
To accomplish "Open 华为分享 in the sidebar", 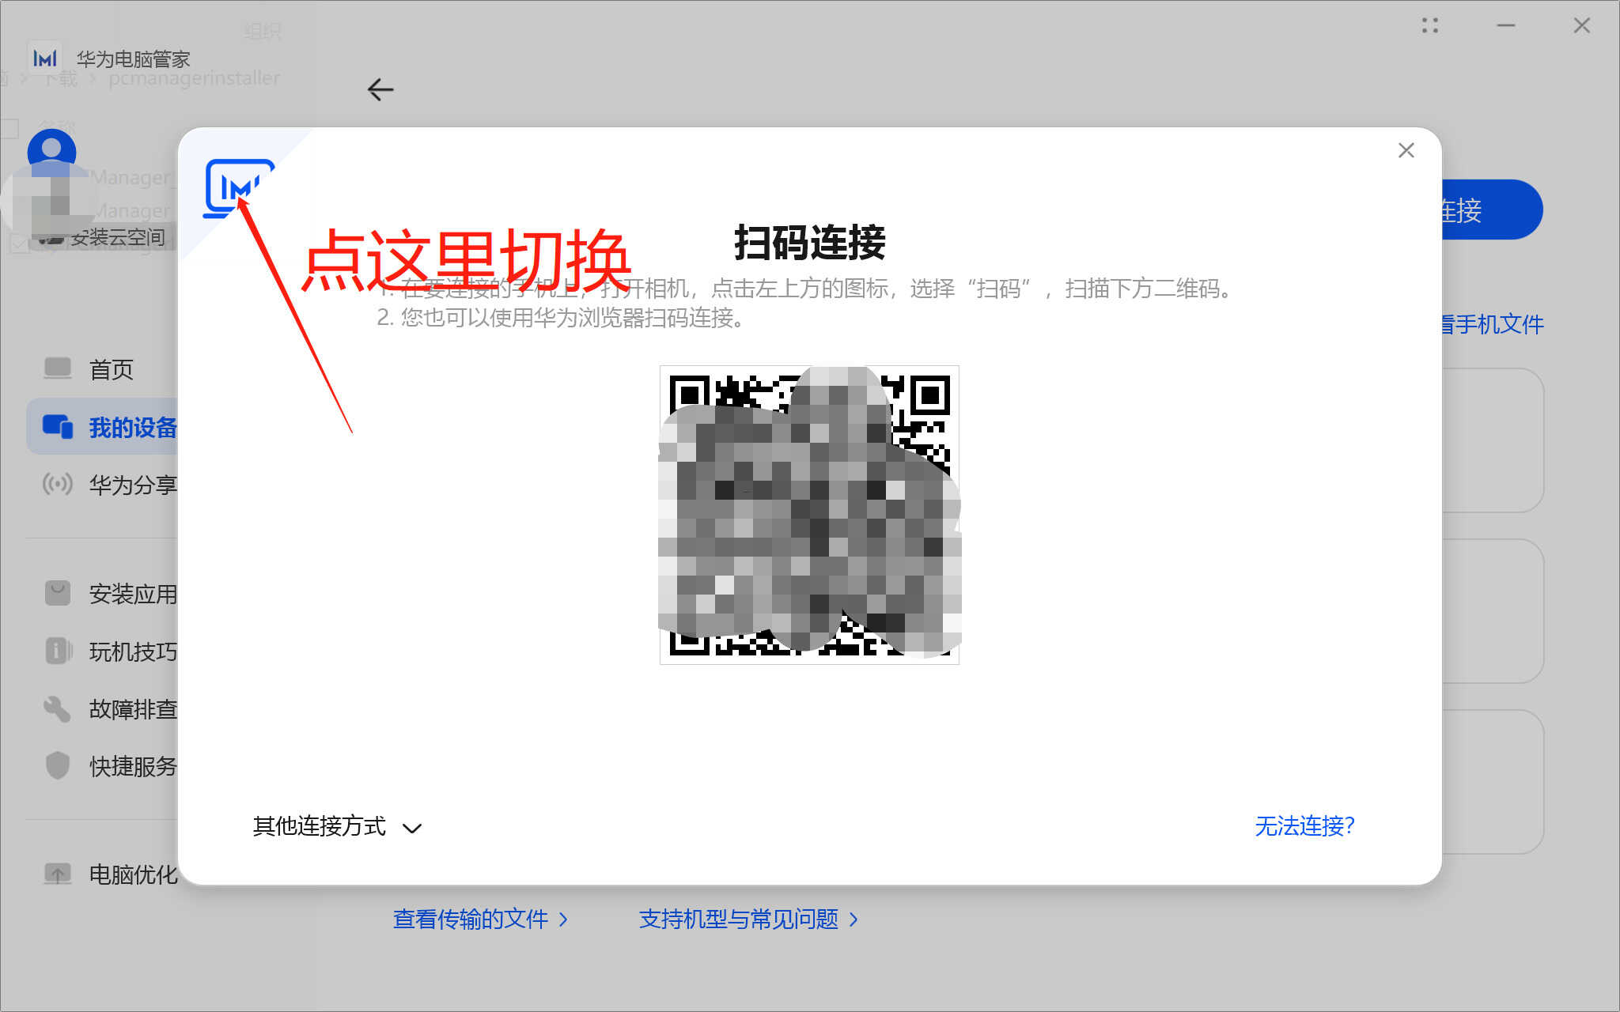I will (x=103, y=485).
